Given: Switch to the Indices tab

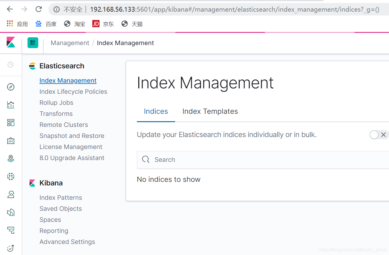Looking at the screenshot, I should 156,111.
